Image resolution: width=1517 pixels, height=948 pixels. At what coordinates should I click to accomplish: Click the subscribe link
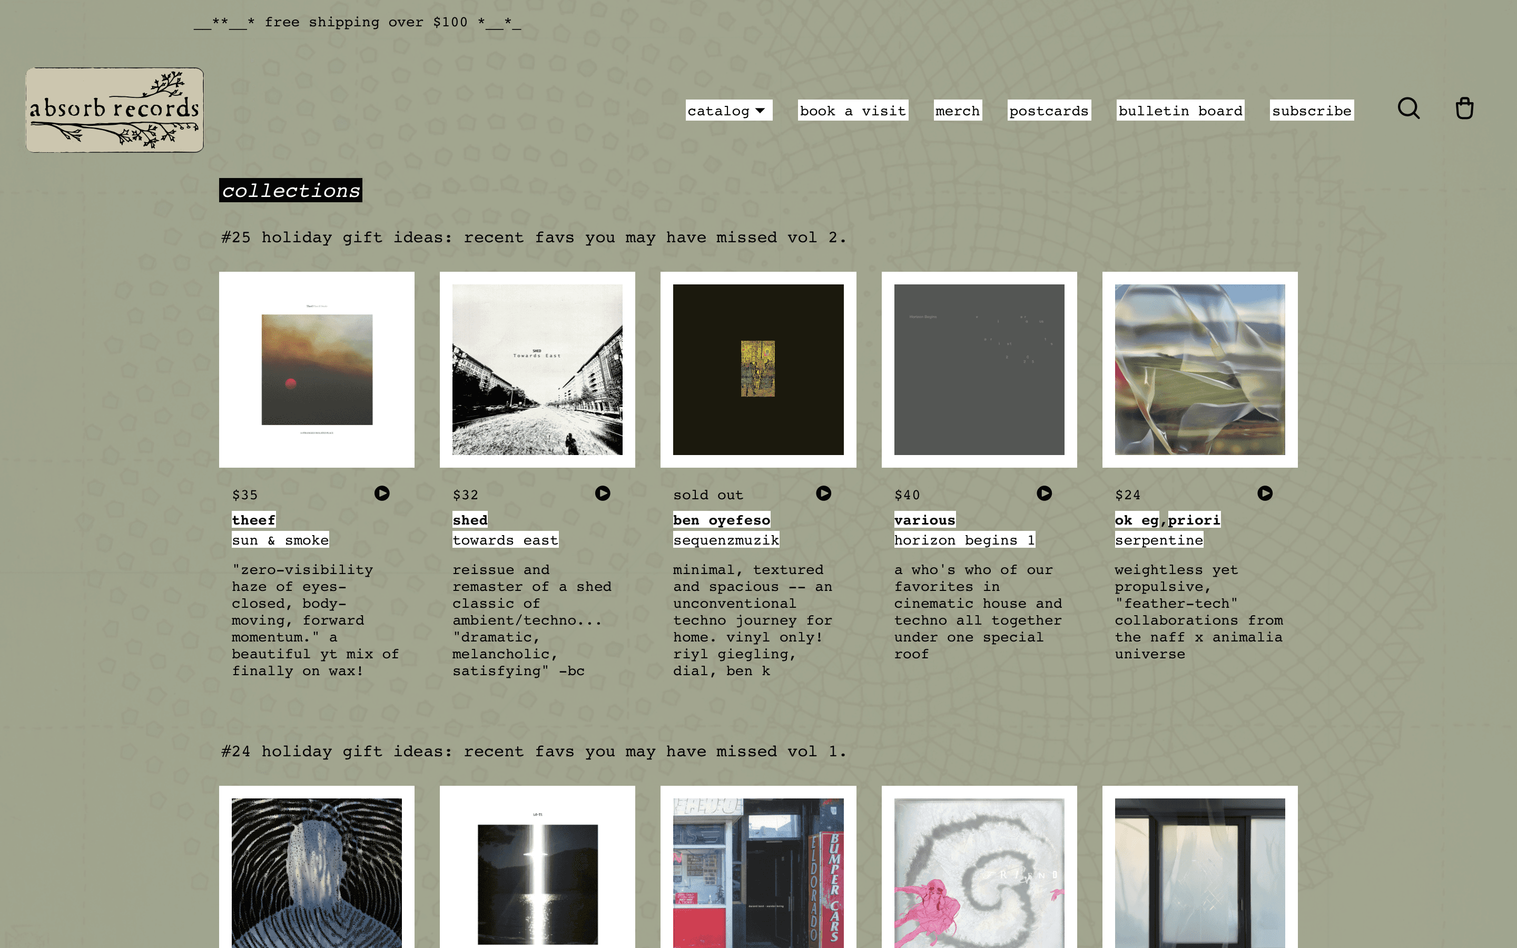(1312, 111)
